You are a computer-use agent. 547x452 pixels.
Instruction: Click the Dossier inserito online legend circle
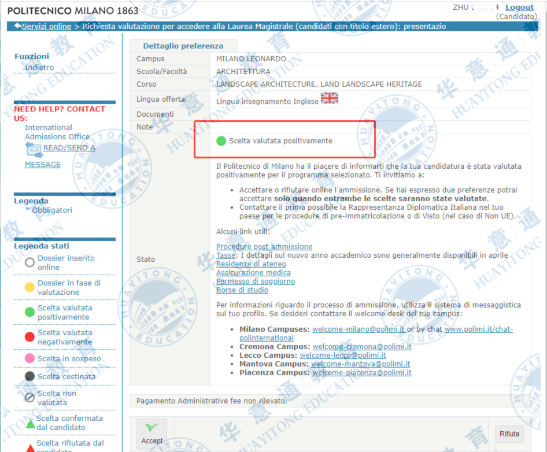(x=29, y=262)
